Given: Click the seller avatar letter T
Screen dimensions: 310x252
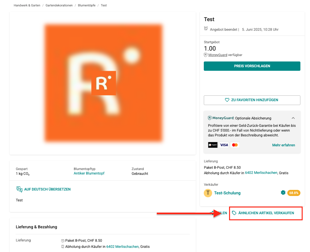Looking at the screenshot, I should (x=208, y=193).
